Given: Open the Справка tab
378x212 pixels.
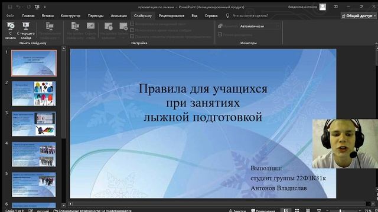Looking at the screenshot, I should pos(211,16).
